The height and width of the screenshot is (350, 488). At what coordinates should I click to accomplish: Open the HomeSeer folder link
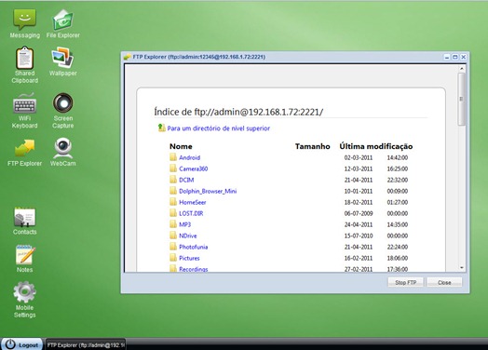pyautogui.click(x=193, y=203)
